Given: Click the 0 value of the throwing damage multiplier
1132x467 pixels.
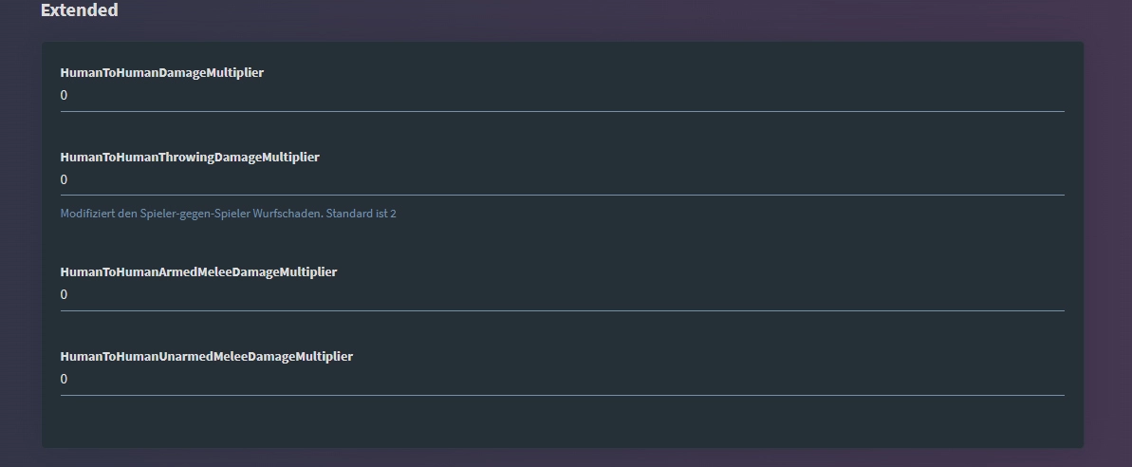Looking at the screenshot, I should pyautogui.click(x=65, y=180).
